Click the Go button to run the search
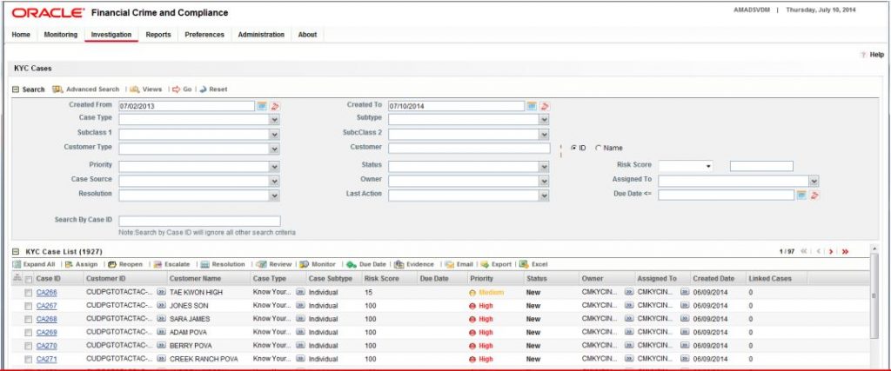This screenshot has width=891, height=371. [x=182, y=89]
